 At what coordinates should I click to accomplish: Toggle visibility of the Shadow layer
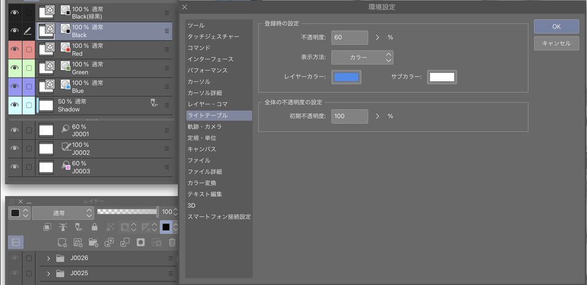(x=14, y=105)
